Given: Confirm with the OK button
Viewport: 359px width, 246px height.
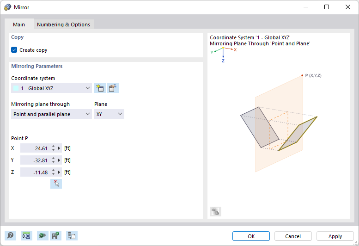Looking at the screenshot, I should [x=251, y=236].
